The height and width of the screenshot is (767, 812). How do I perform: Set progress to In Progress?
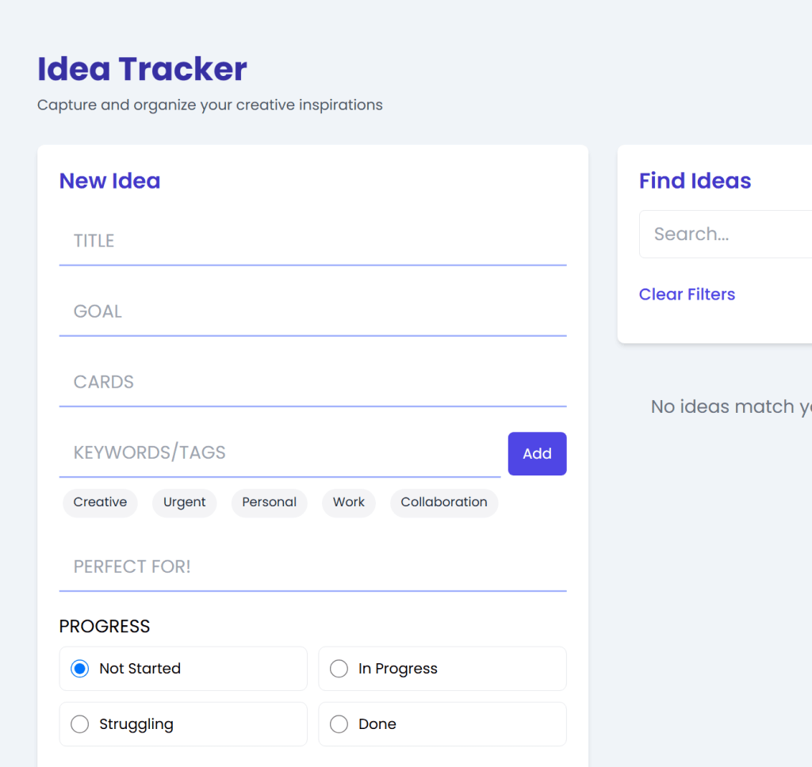pos(339,669)
